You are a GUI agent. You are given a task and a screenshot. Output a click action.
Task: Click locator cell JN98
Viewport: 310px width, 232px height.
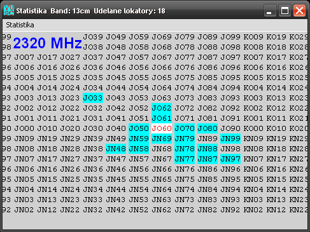pos(230,149)
